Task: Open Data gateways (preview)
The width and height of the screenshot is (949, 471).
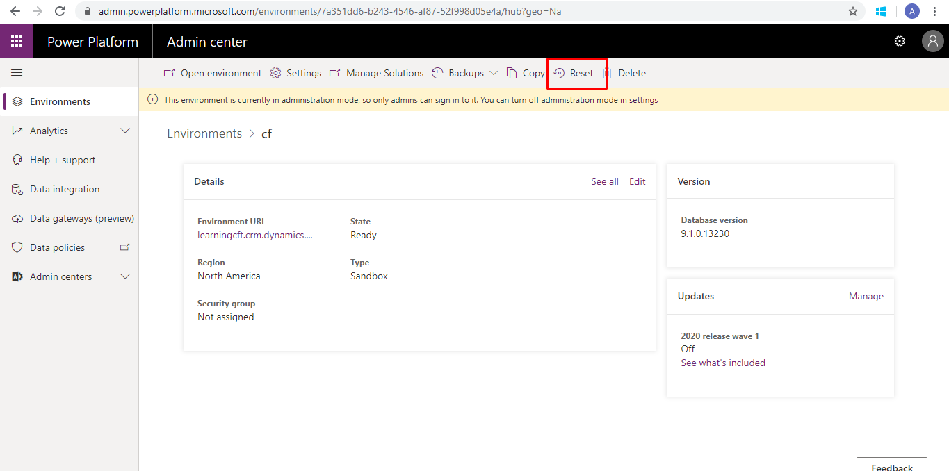Action: click(x=70, y=218)
